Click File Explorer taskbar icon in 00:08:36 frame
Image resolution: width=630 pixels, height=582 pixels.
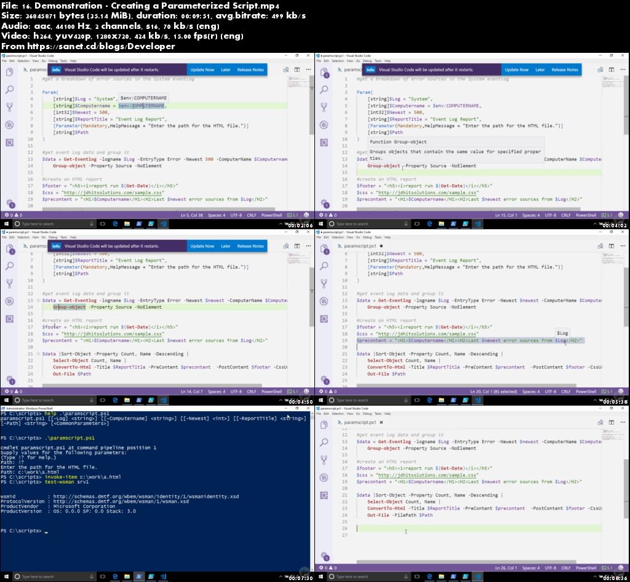[441, 577]
